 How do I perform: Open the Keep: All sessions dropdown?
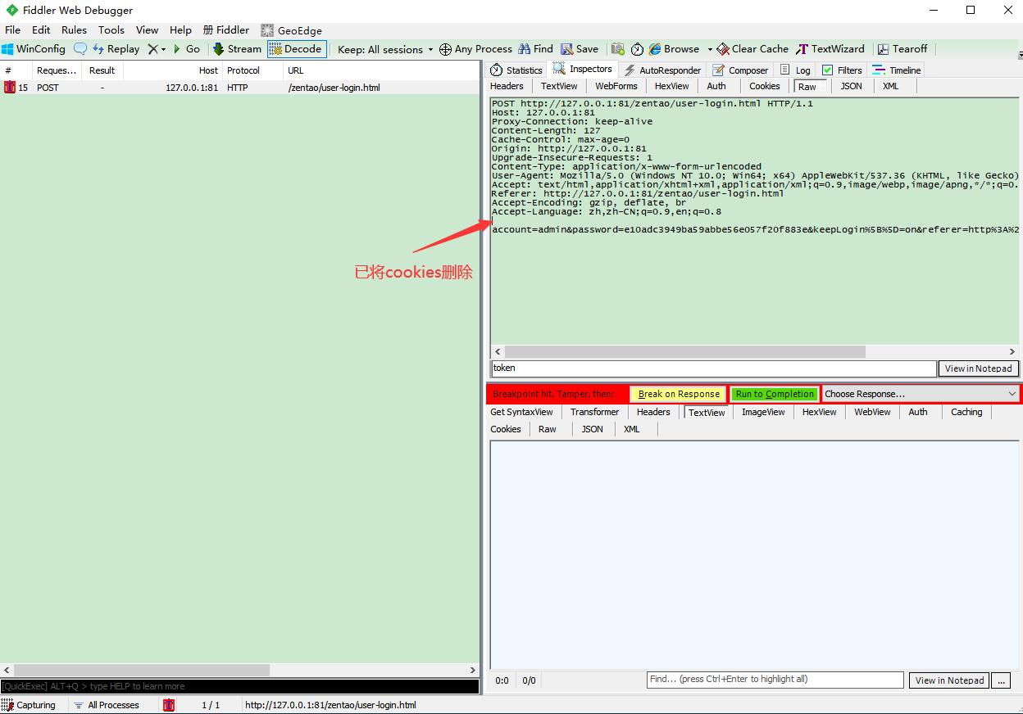pyautogui.click(x=385, y=49)
